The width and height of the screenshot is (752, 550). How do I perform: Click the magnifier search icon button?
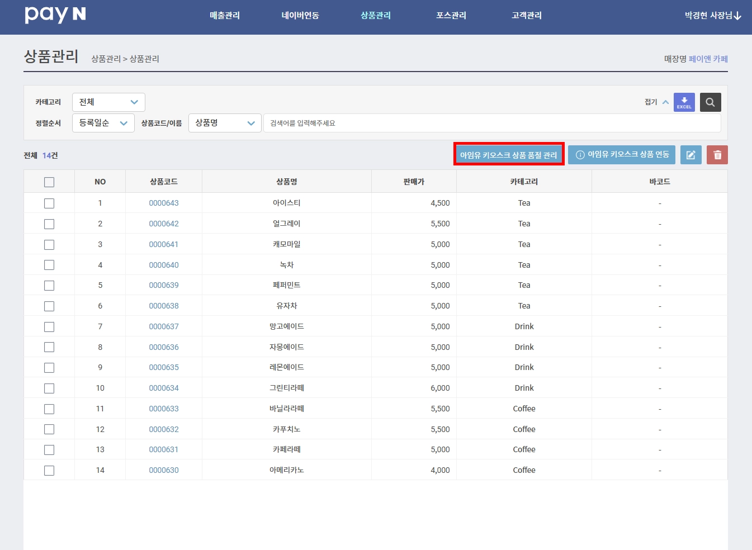[x=710, y=102]
